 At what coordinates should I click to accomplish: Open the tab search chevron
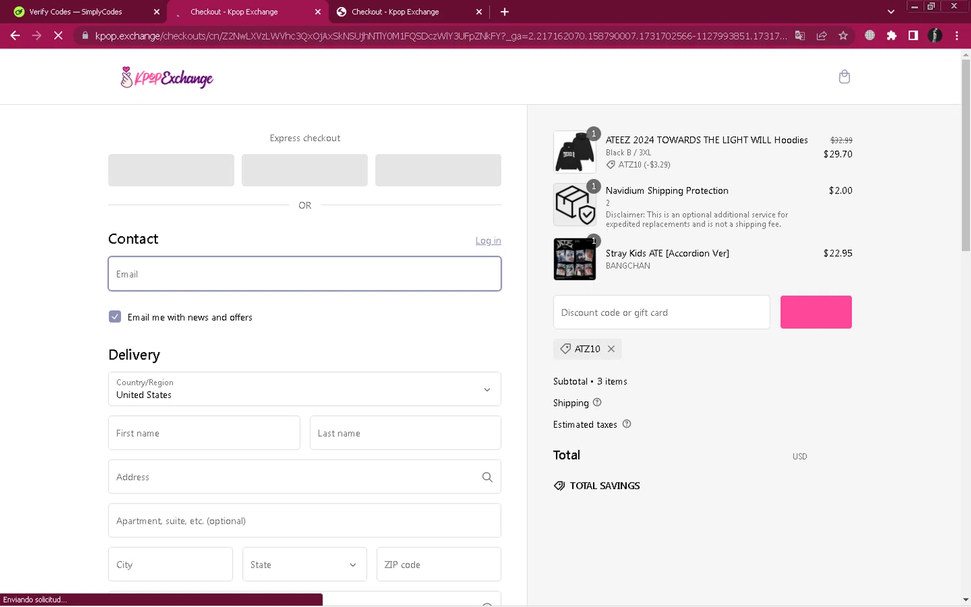891,12
